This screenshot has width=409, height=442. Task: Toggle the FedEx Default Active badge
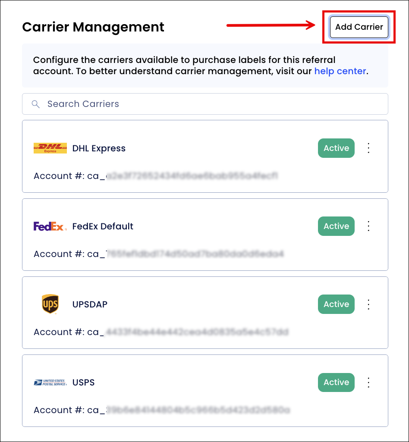(336, 226)
